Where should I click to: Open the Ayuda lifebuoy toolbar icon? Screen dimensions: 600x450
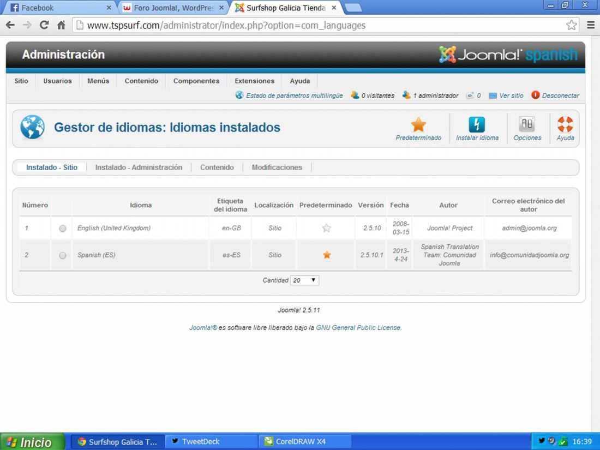click(x=565, y=124)
